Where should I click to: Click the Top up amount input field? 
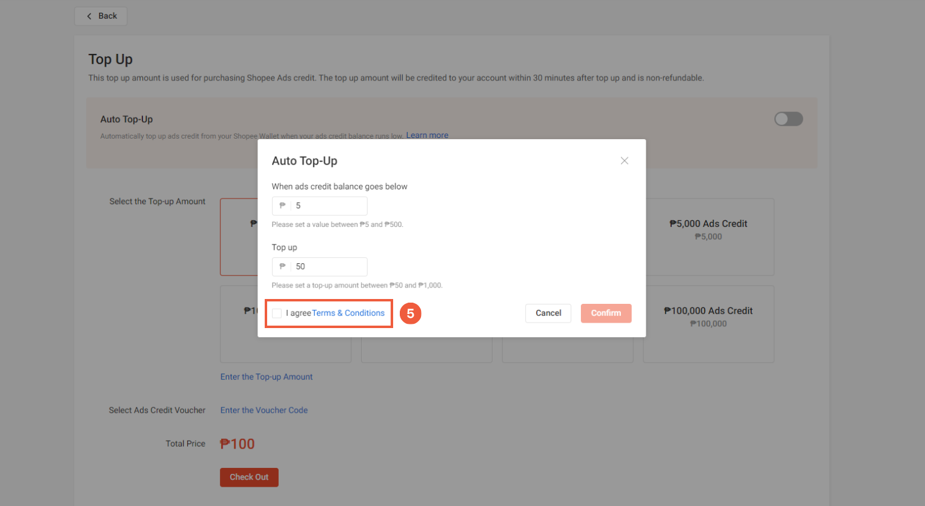pos(319,266)
